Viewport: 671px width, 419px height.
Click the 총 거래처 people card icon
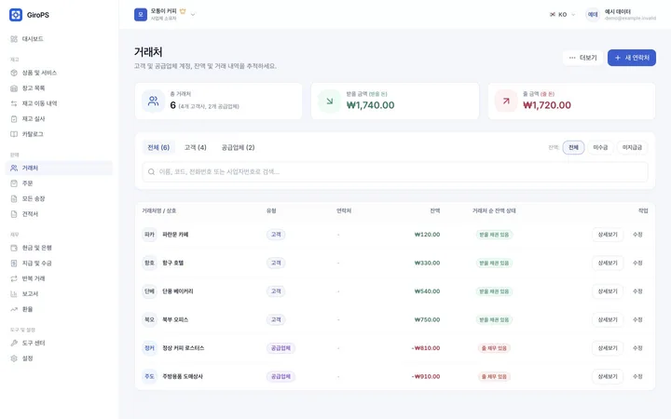(x=153, y=101)
